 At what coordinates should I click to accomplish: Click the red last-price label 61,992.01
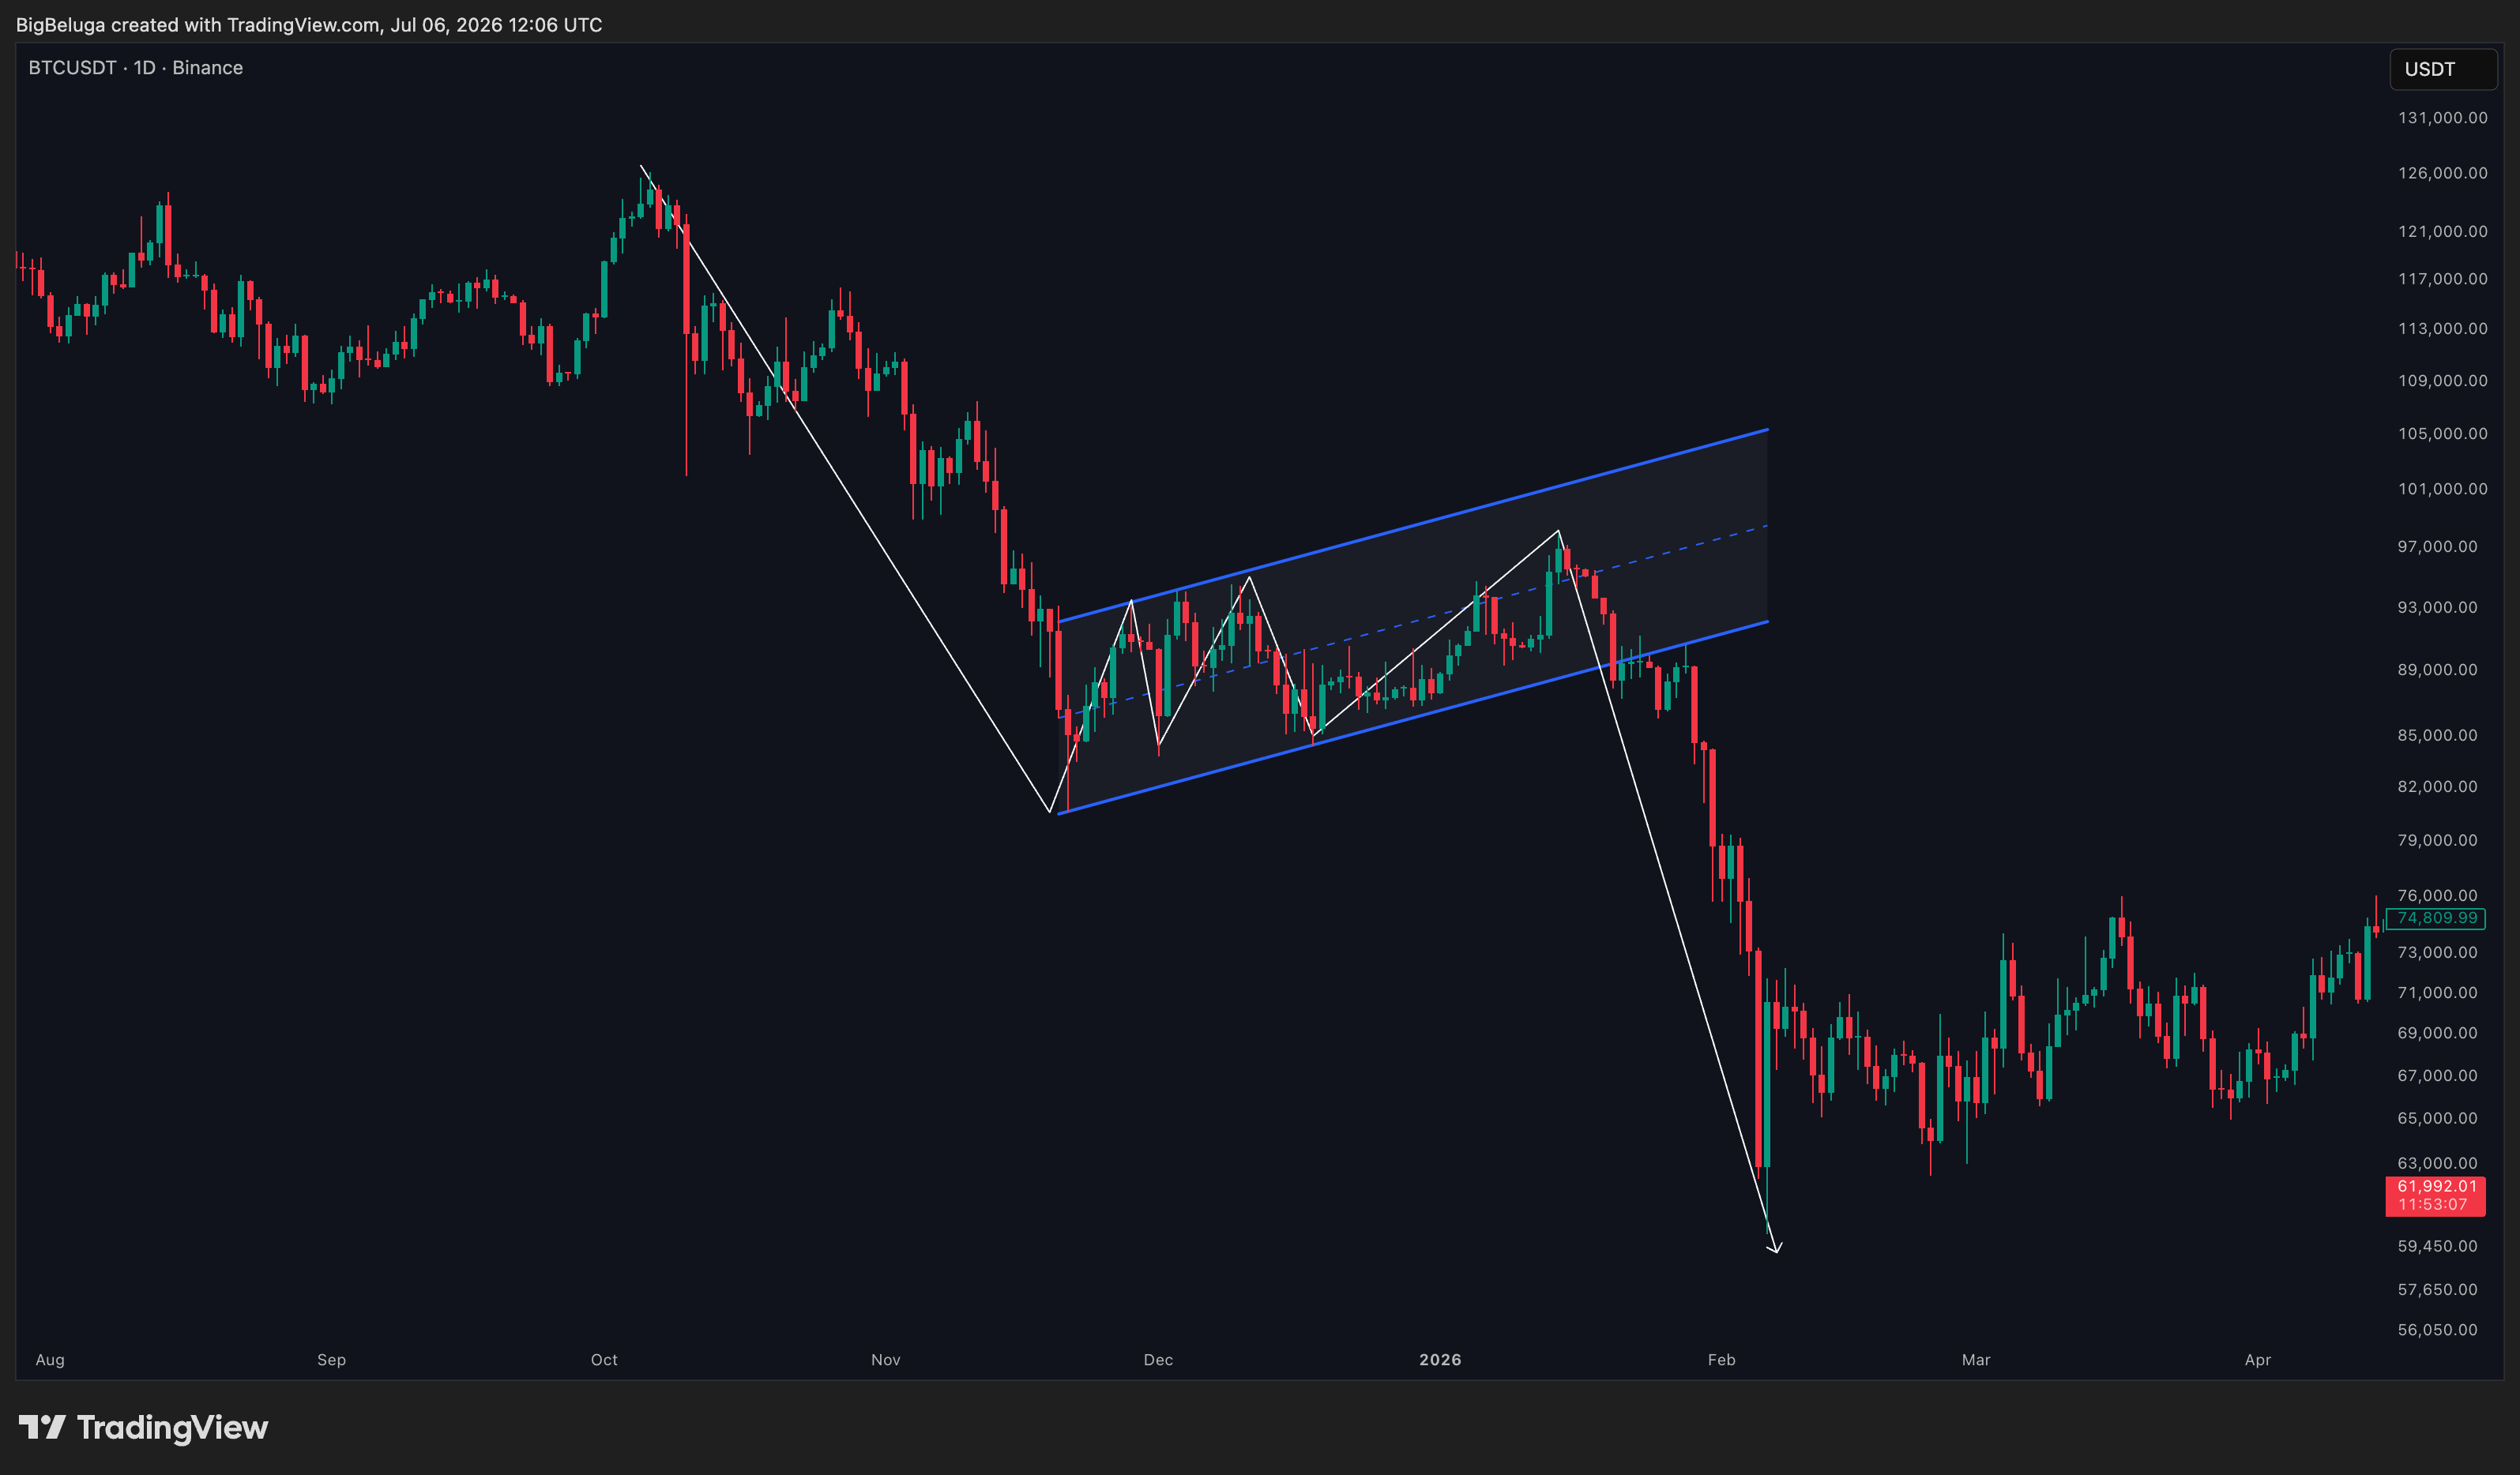[2435, 1195]
